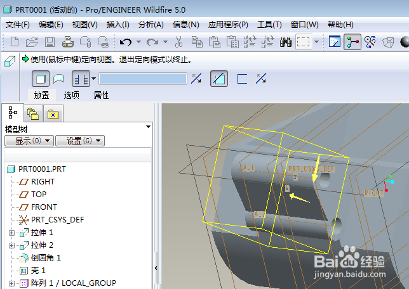Switch to favorites navigator tab
This screenshot has width=409, height=289.
pyautogui.click(x=53, y=114)
